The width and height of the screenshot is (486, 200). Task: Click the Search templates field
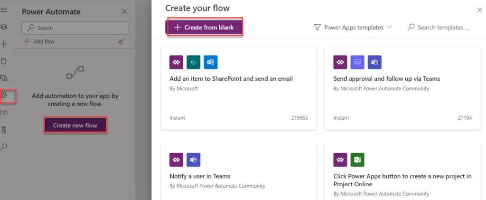click(439, 27)
